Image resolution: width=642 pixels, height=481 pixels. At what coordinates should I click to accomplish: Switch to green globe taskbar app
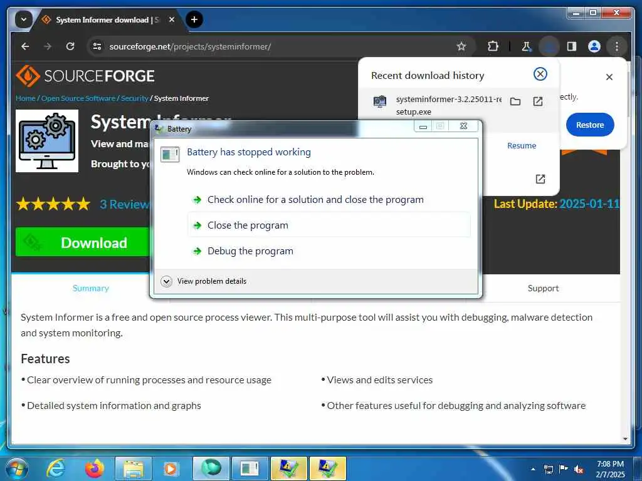pyautogui.click(x=211, y=468)
